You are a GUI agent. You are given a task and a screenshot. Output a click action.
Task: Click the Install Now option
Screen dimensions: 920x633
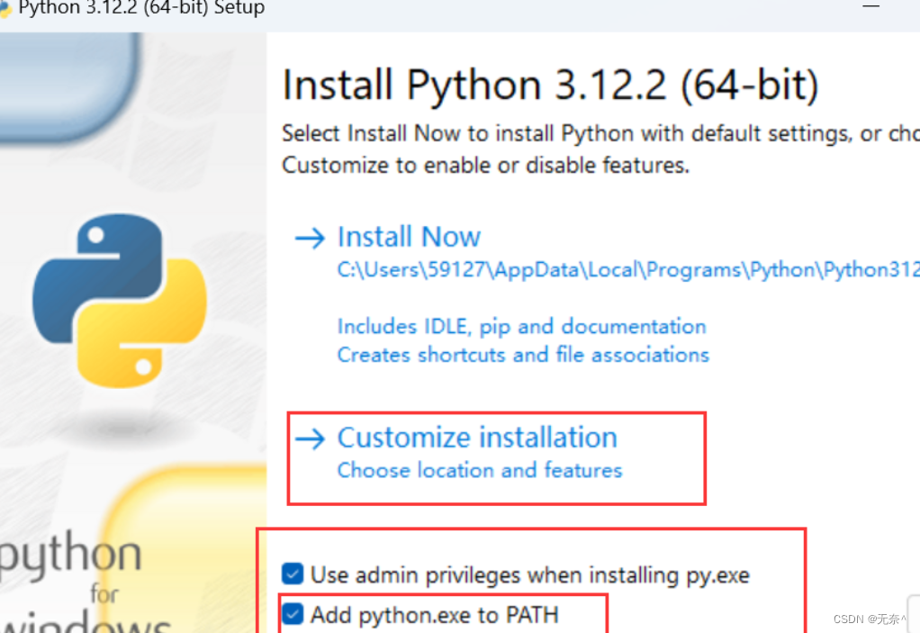(409, 237)
